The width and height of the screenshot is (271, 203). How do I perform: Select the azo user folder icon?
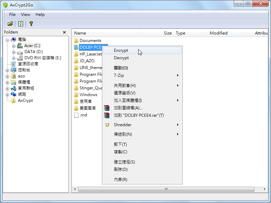point(14,76)
